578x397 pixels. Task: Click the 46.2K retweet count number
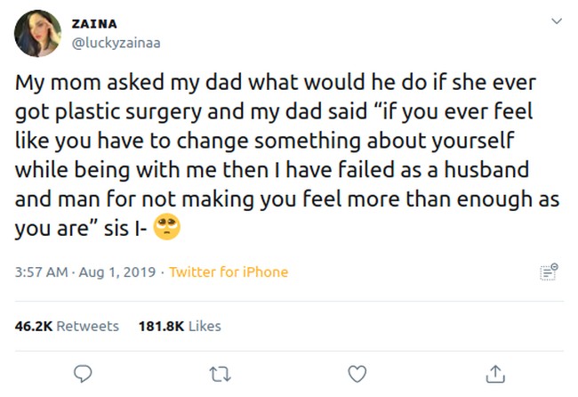(34, 326)
